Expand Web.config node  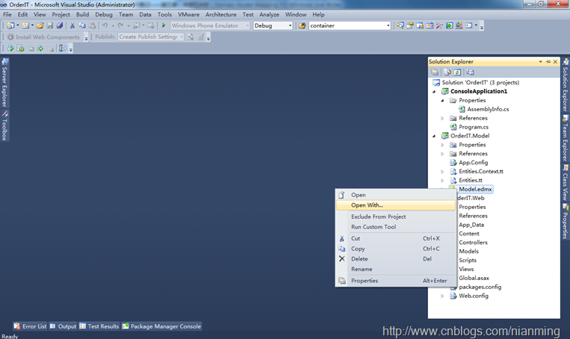[442, 296]
